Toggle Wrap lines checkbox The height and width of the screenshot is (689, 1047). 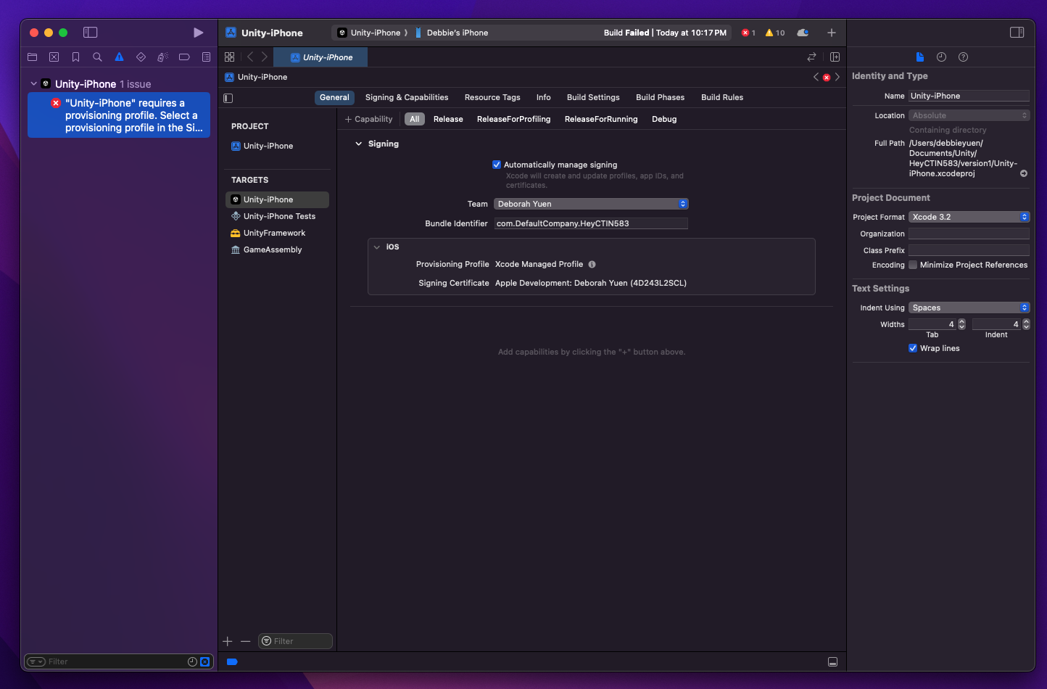click(x=913, y=348)
